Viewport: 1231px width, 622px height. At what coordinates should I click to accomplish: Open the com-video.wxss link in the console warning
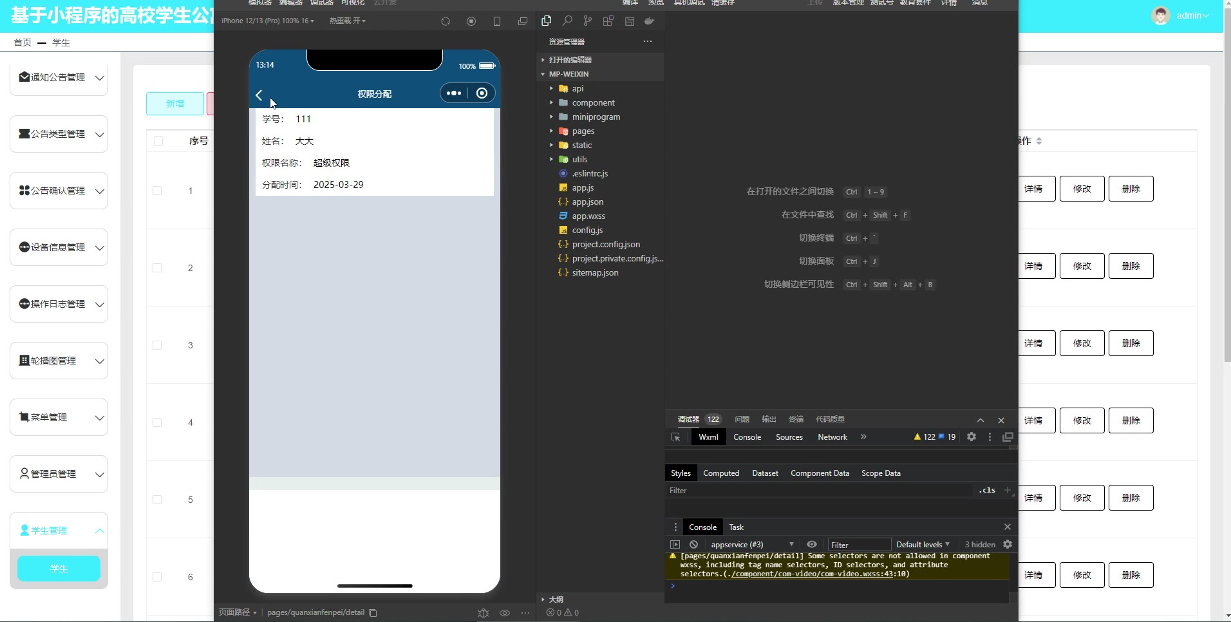(813, 574)
